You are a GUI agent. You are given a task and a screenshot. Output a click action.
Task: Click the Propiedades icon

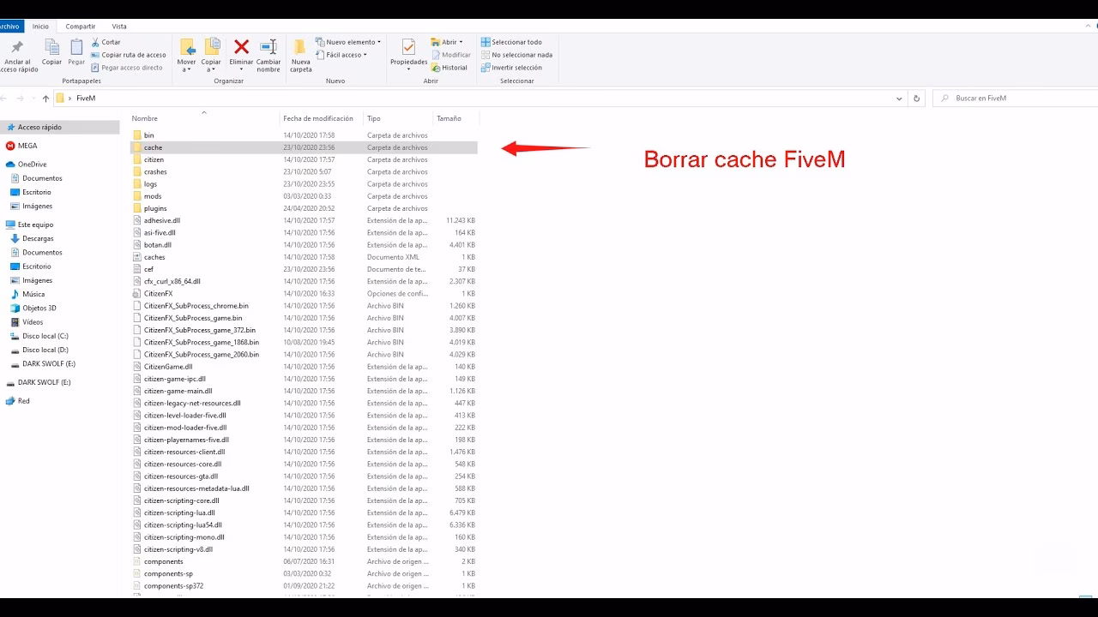(x=408, y=46)
